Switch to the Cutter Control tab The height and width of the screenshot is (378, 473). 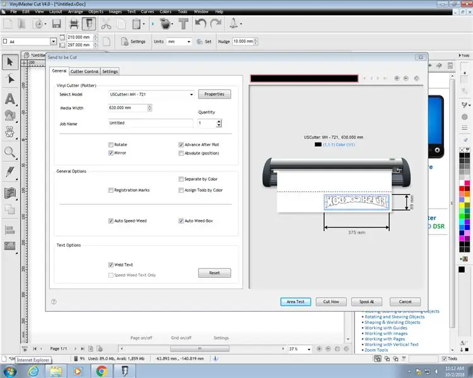pyautogui.click(x=85, y=71)
